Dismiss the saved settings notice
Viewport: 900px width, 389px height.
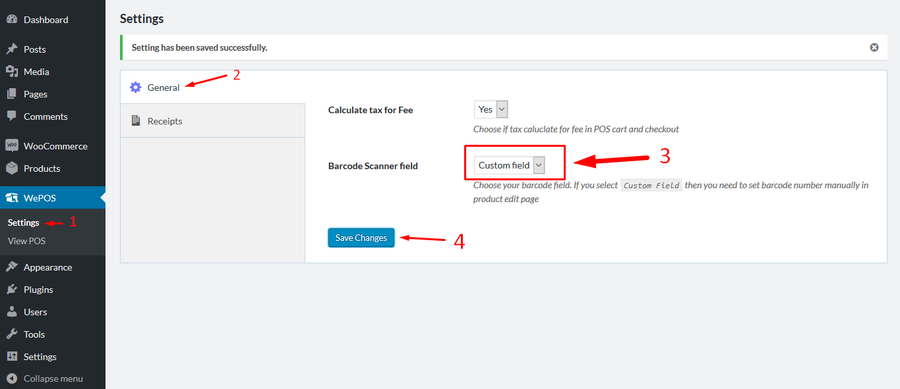874,47
